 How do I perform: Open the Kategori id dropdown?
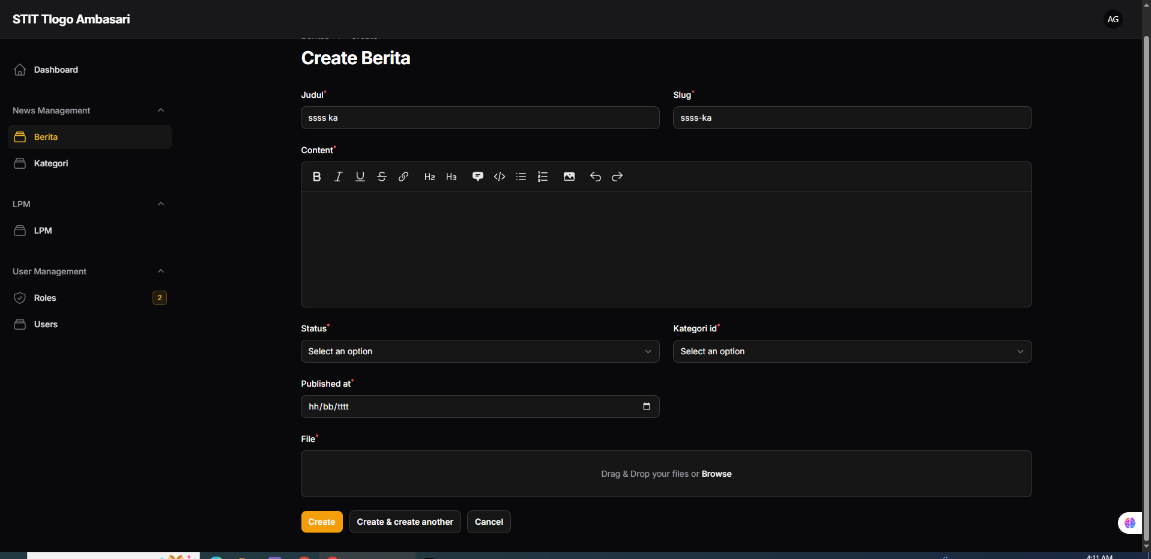pos(851,351)
